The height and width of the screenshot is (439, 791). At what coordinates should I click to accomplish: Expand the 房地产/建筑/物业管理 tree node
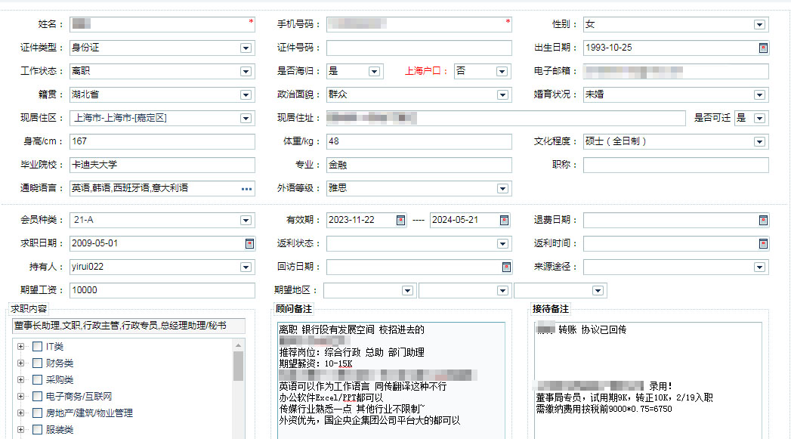(x=20, y=413)
